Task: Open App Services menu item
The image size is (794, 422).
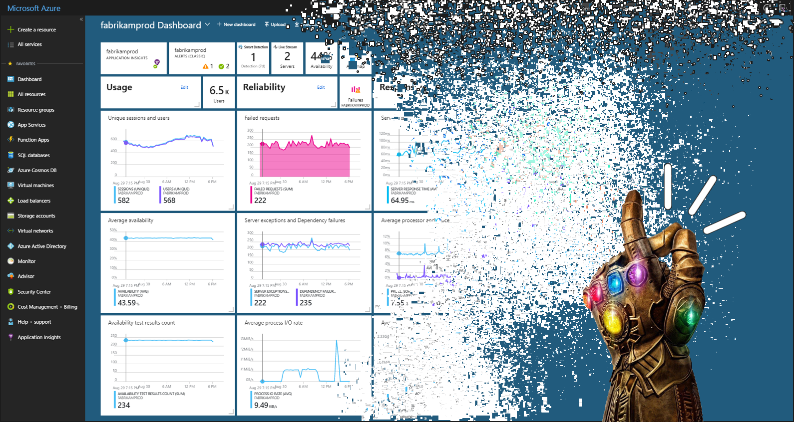Action: (31, 125)
